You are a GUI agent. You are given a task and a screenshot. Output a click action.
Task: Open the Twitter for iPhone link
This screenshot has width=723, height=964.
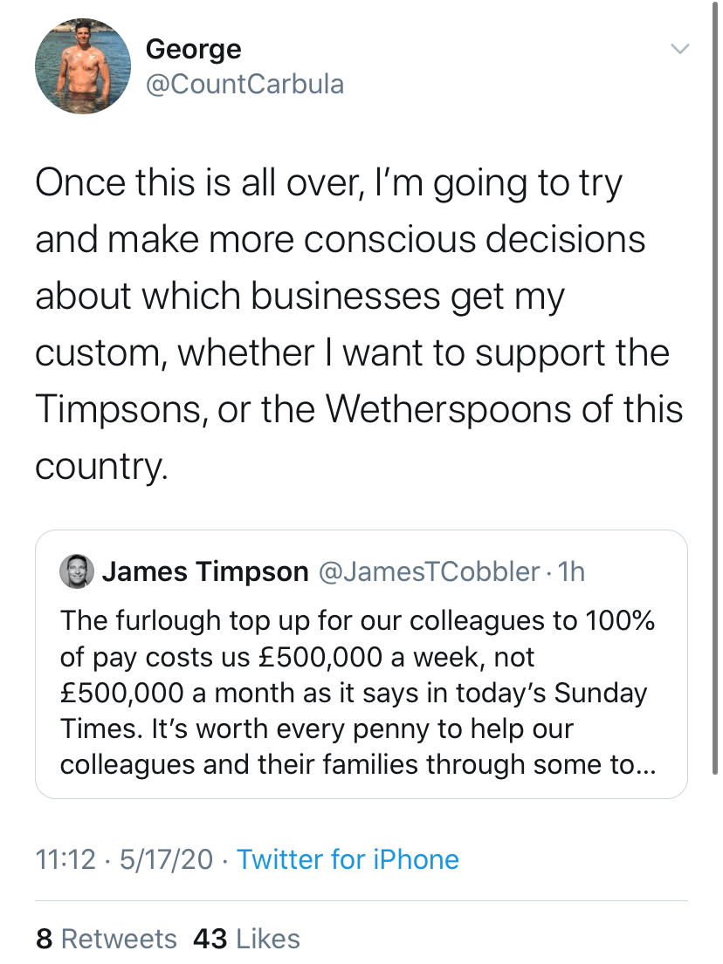click(348, 859)
